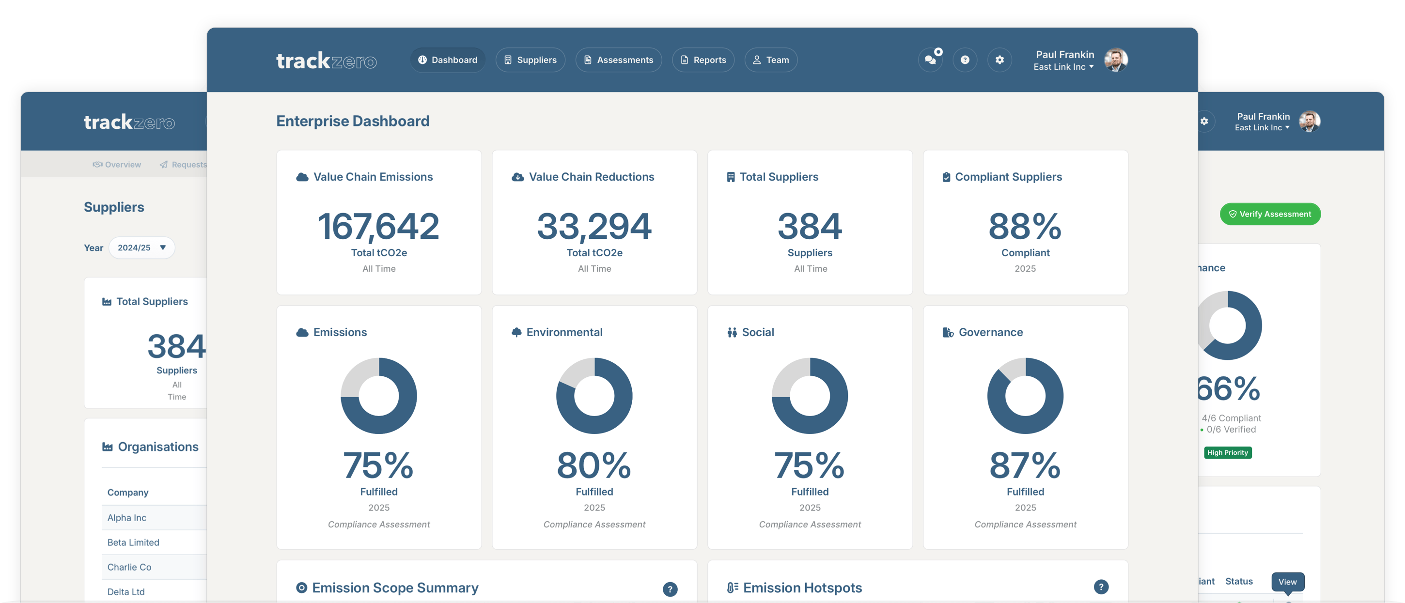Screen dimensions: 1405x603
Task: Expand East Link Inc dropdown in right window
Action: coord(1262,127)
